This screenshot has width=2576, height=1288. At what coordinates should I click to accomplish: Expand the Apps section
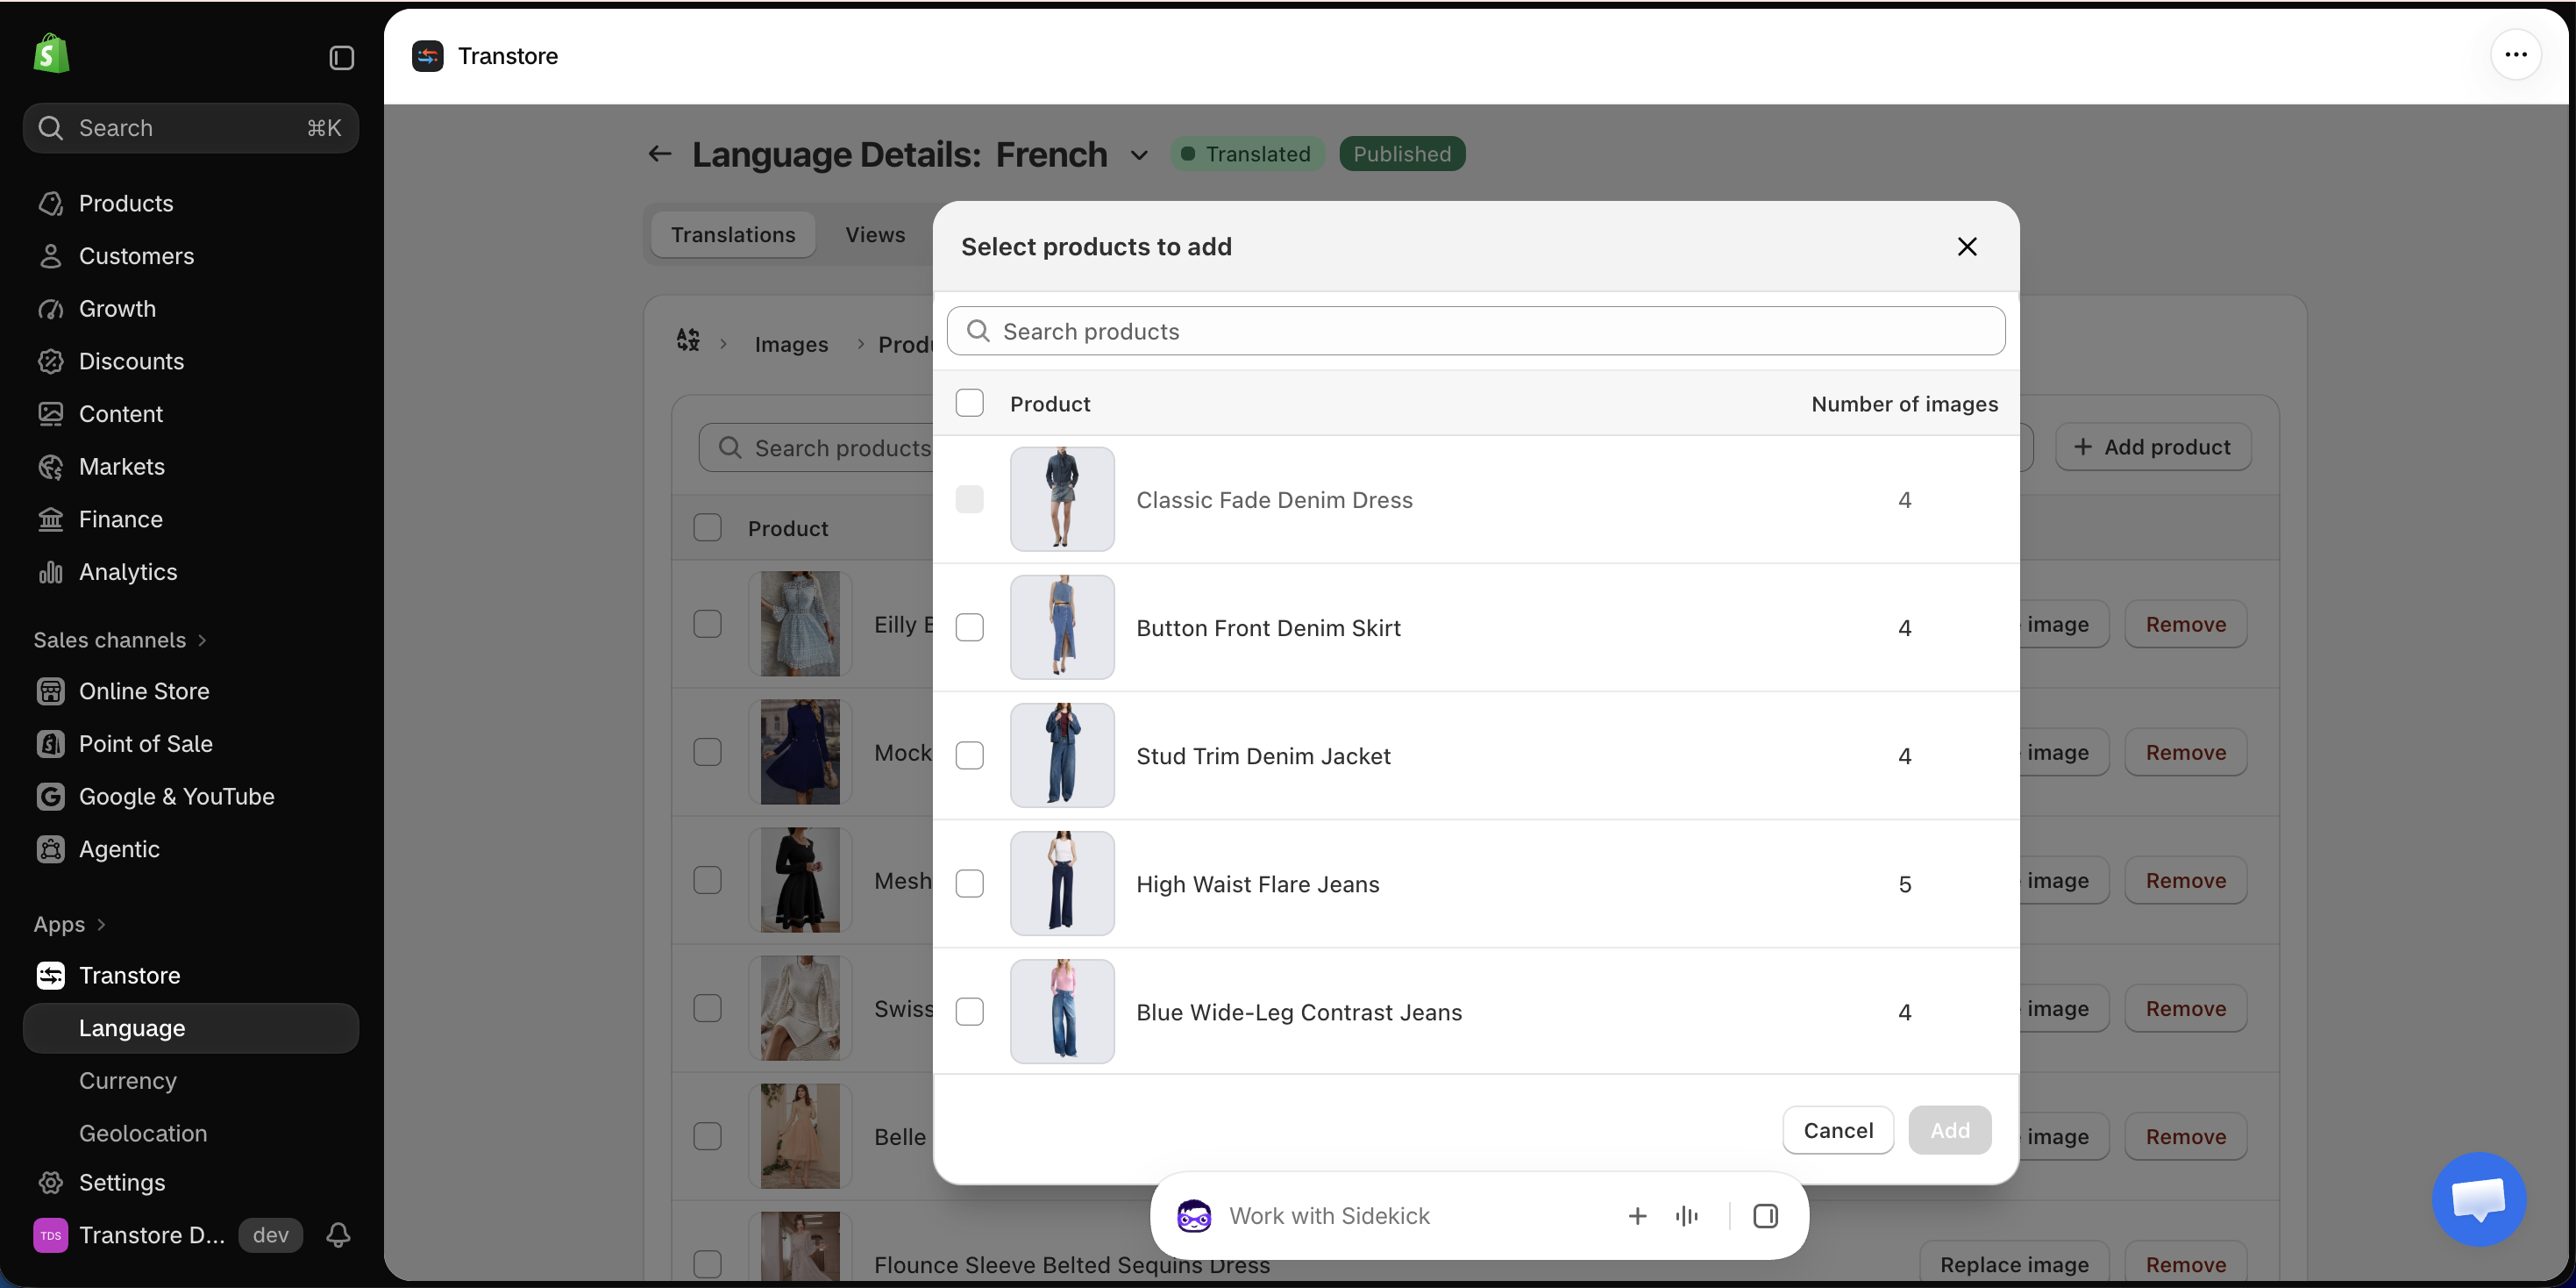click(69, 924)
